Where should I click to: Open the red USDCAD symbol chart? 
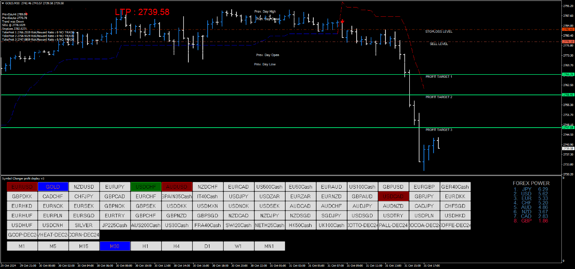point(393,196)
